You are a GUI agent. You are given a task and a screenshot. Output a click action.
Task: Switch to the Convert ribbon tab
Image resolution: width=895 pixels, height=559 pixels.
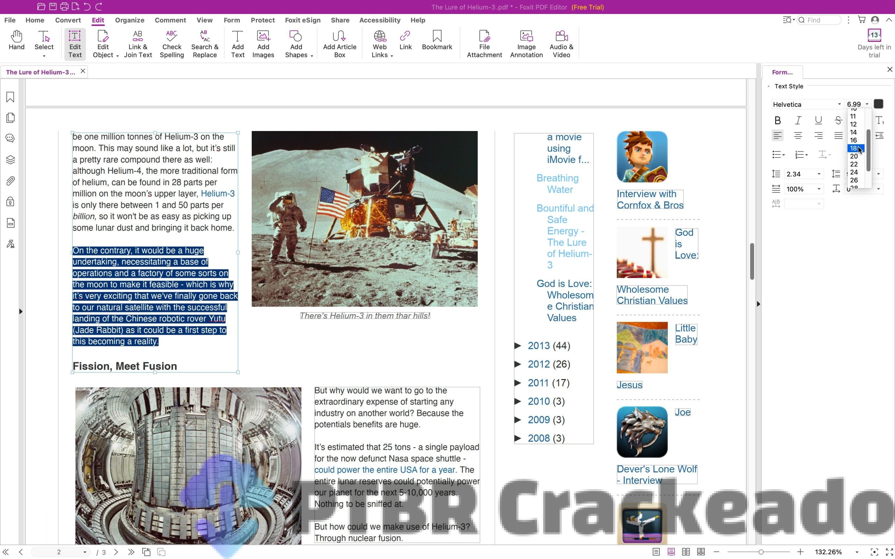click(x=68, y=20)
